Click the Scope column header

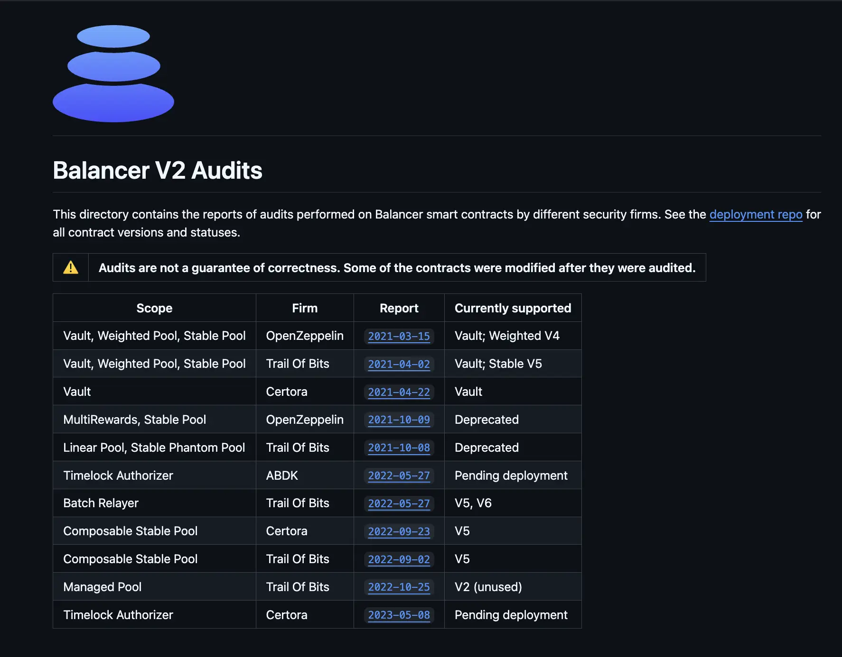(x=154, y=308)
